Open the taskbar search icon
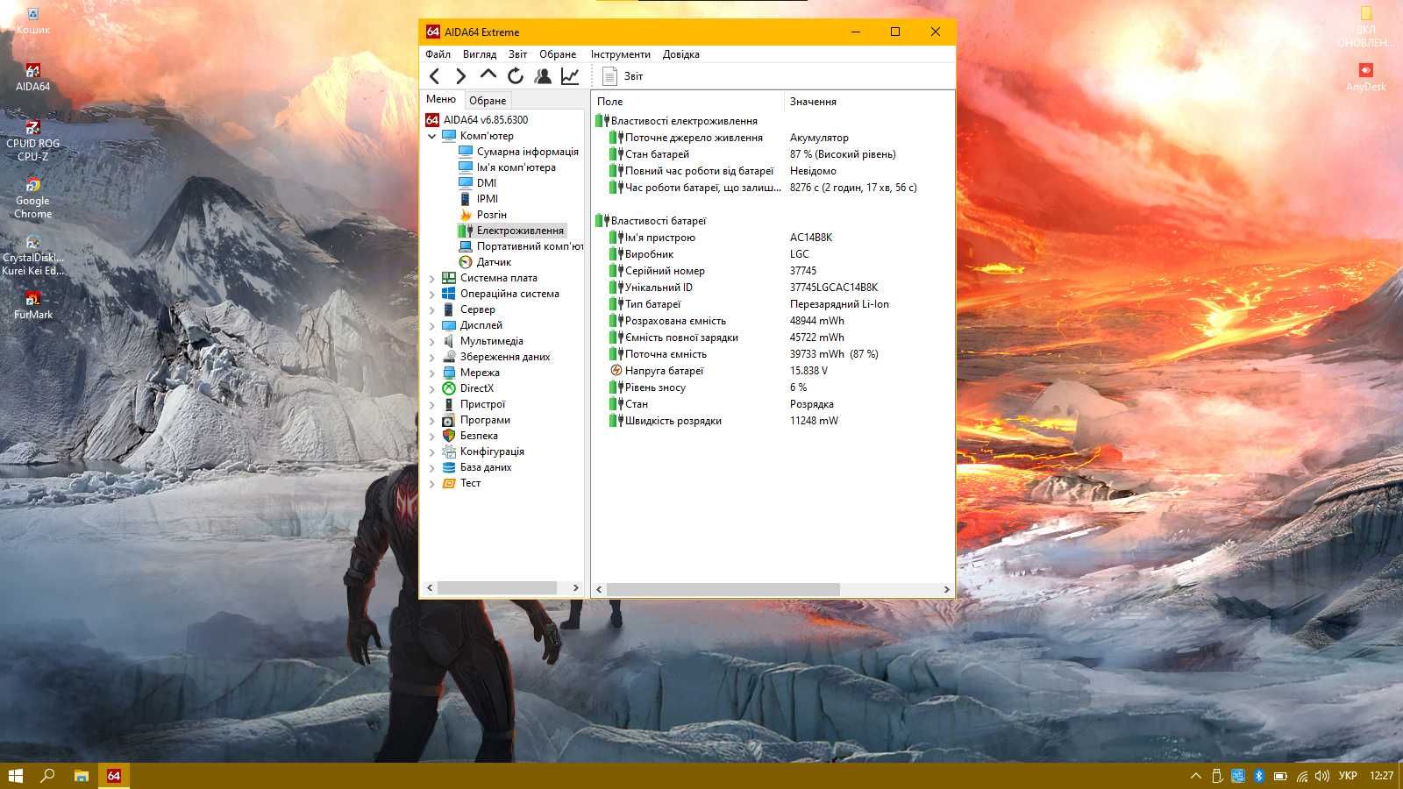This screenshot has width=1403, height=789. 47,776
